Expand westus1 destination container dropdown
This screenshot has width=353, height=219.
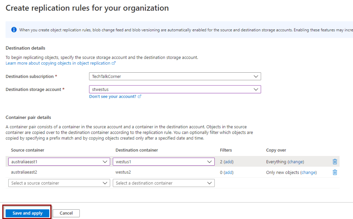click(x=164, y=161)
